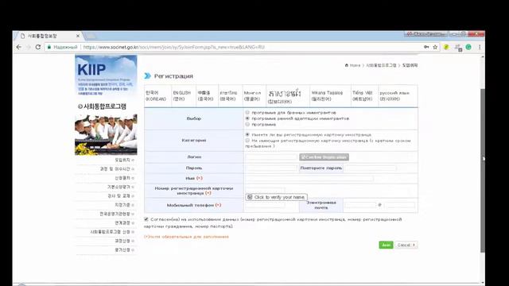Toggle the data usage consent checkbox
Screen dimensions: 509x286
tap(146, 219)
